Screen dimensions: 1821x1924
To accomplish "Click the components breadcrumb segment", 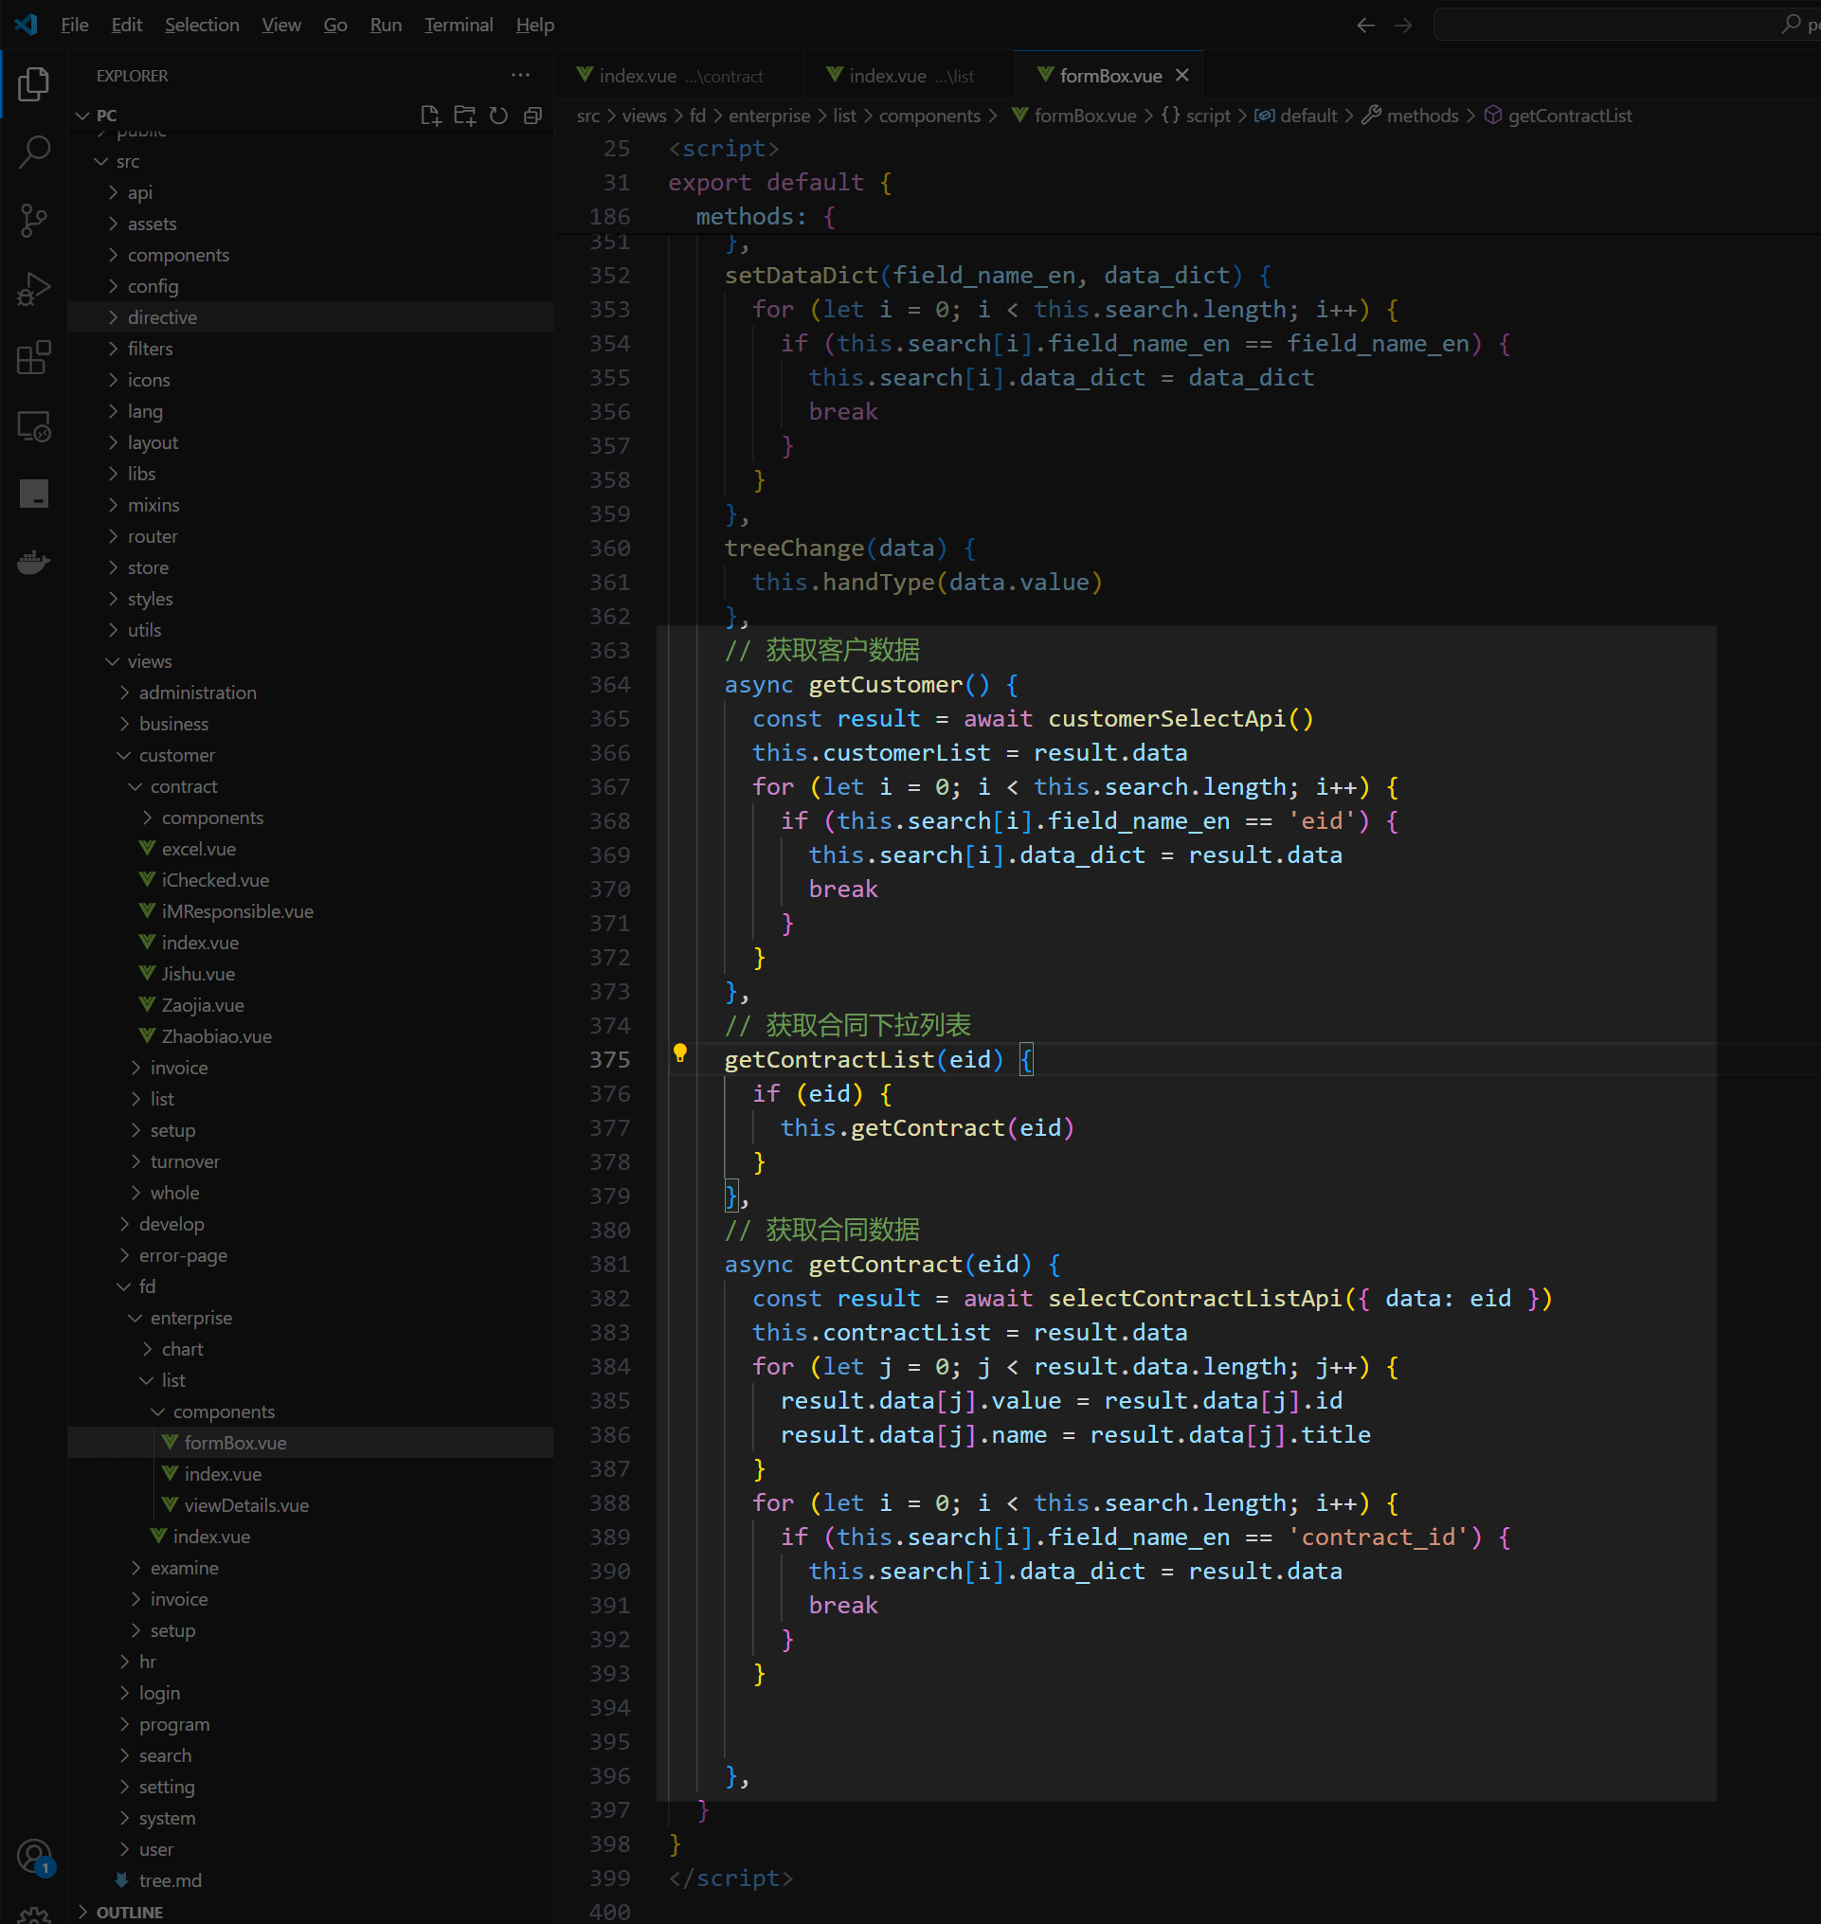I will click(929, 116).
